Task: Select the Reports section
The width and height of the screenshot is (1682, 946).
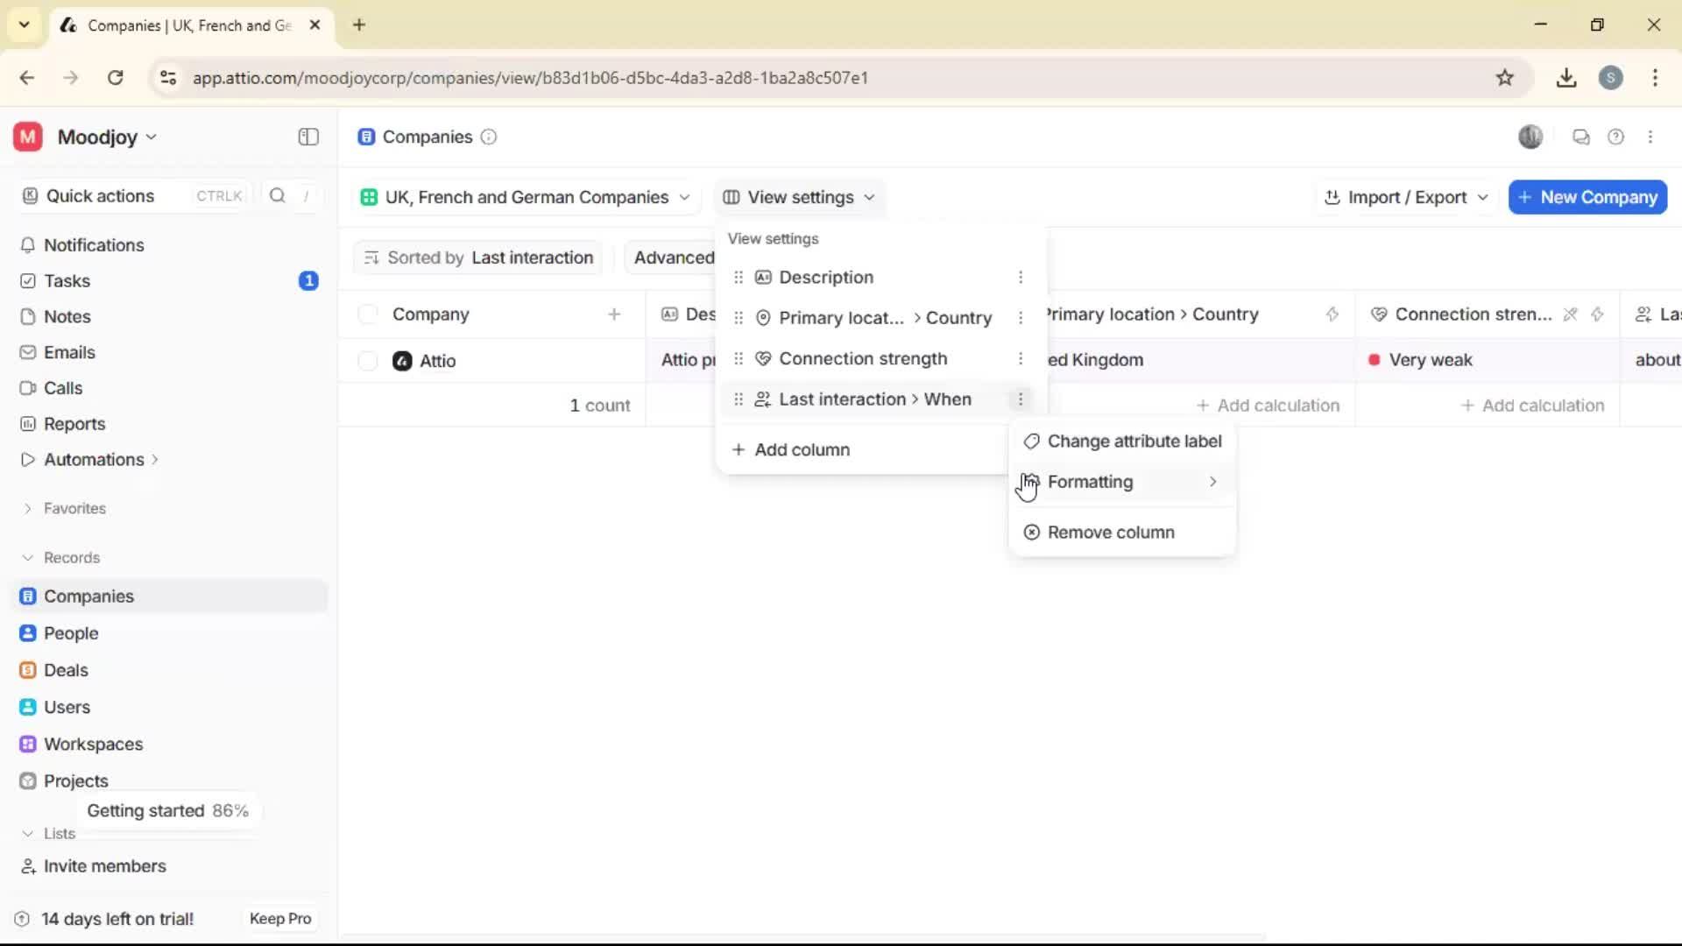Action: pos(74,423)
